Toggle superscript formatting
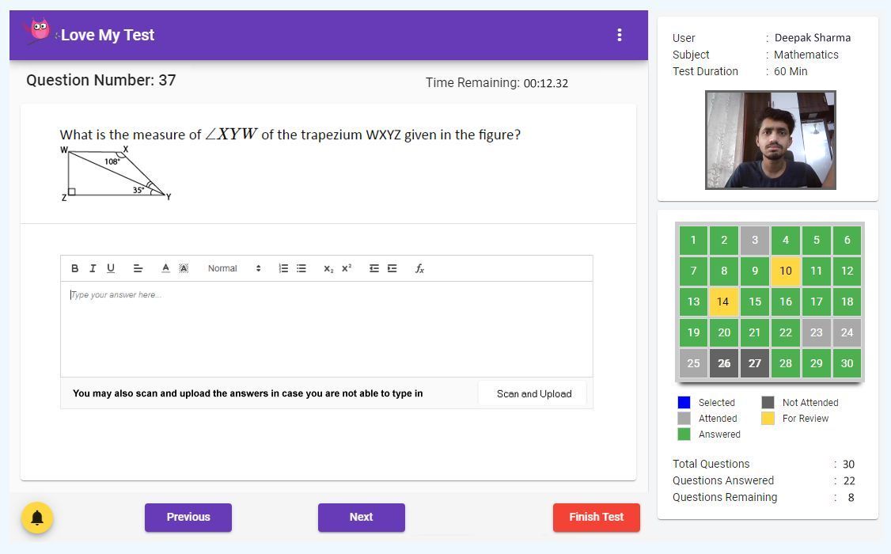Viewport: 891px width, 554px height. (x=347, y=268)
